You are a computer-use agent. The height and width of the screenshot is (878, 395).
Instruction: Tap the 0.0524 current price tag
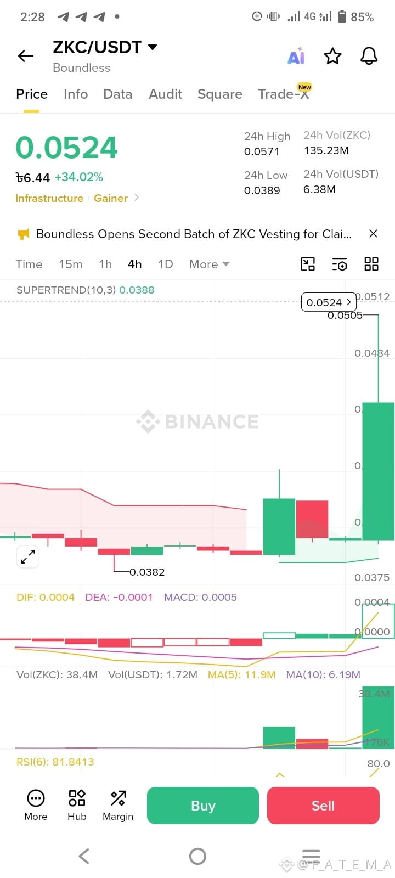[x=328, y=302]
